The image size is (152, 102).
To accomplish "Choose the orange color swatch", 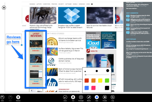I will 93,80.
